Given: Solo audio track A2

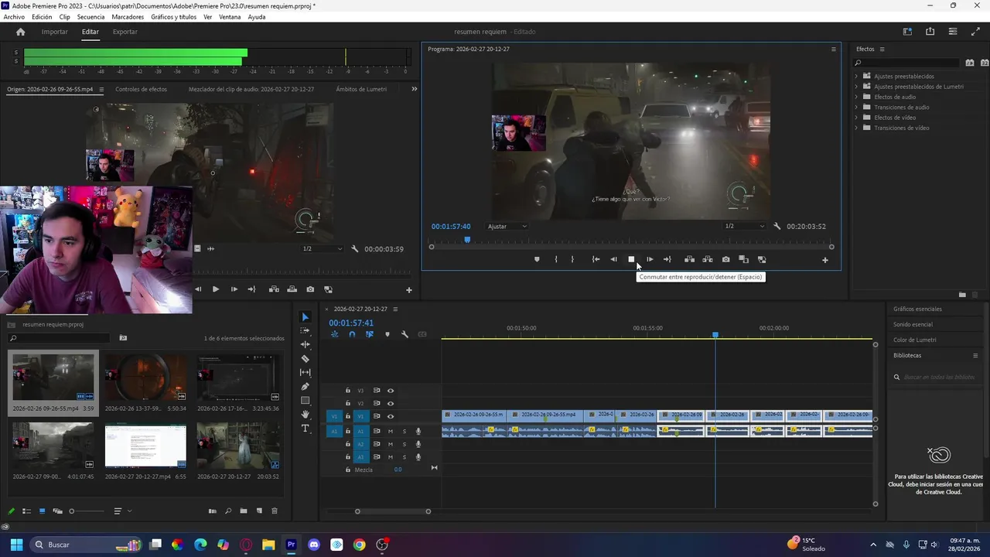Looking at the screenshot, I should [404, 444].
